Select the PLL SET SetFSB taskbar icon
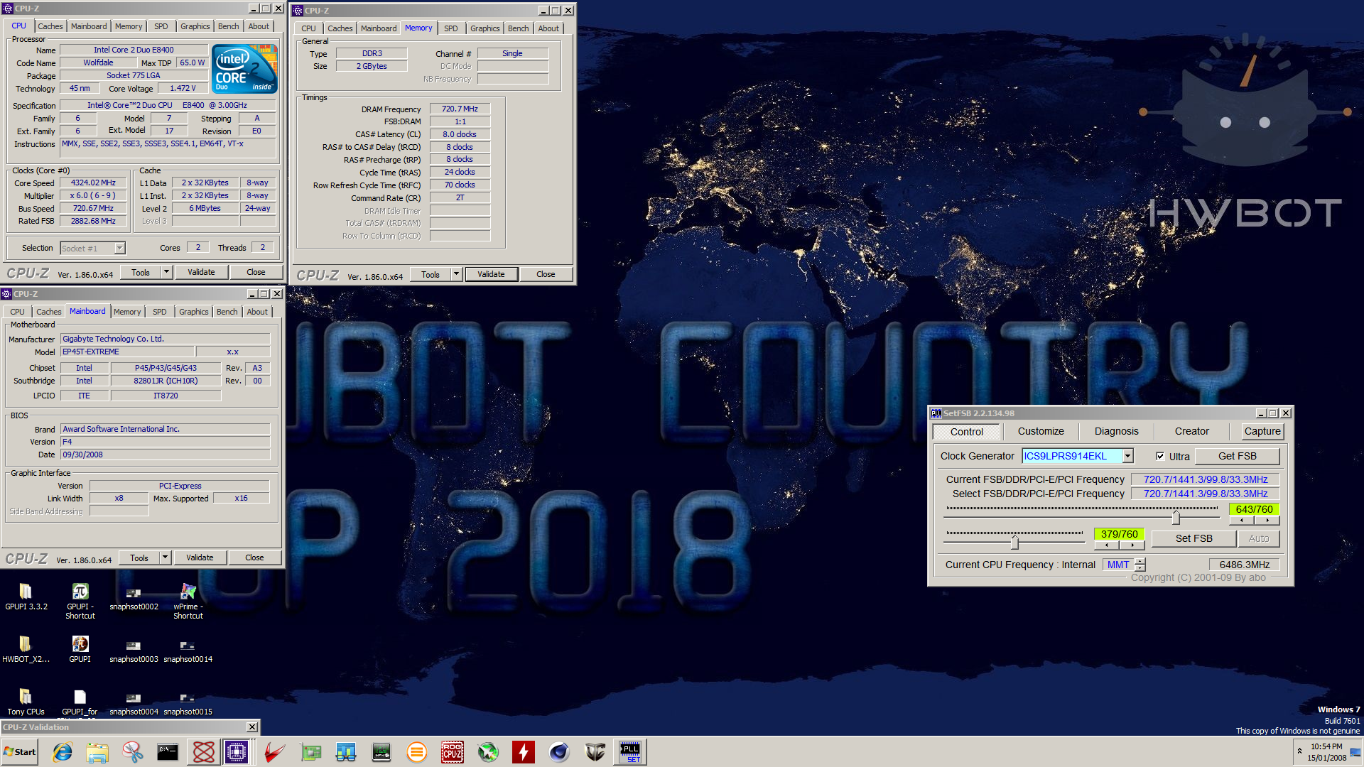Screen dimensions: 1364x767 (x=630, y=752)
